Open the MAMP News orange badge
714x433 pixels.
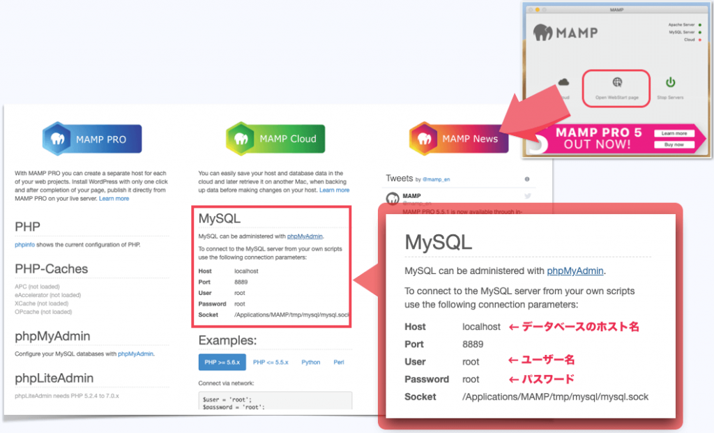point(459,139)
